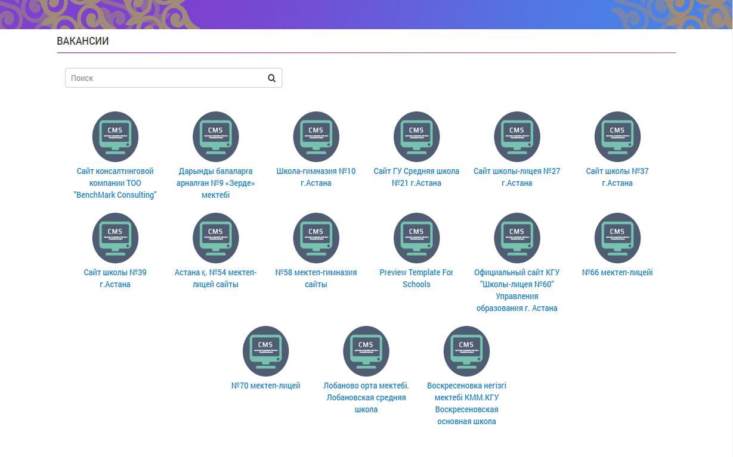Click the "№58 мектеп-гимназия сайты" link
Image resolution: width=733 pixels, height=457 pixels.
316,278
